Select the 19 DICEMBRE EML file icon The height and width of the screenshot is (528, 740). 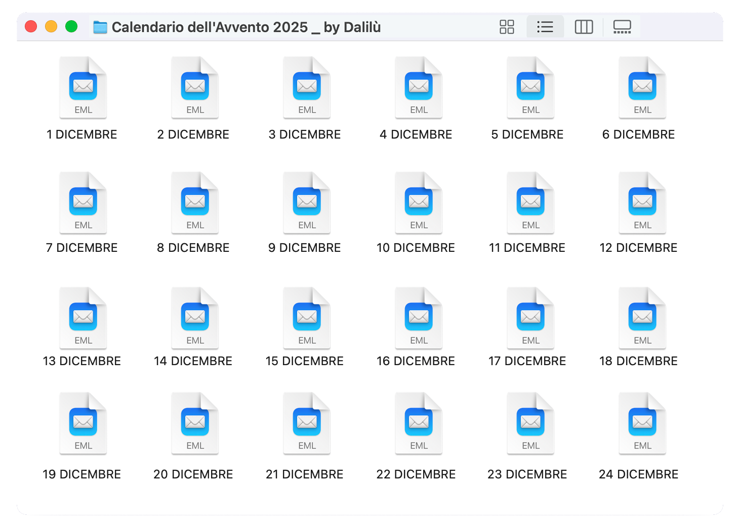tap(84, 423)
